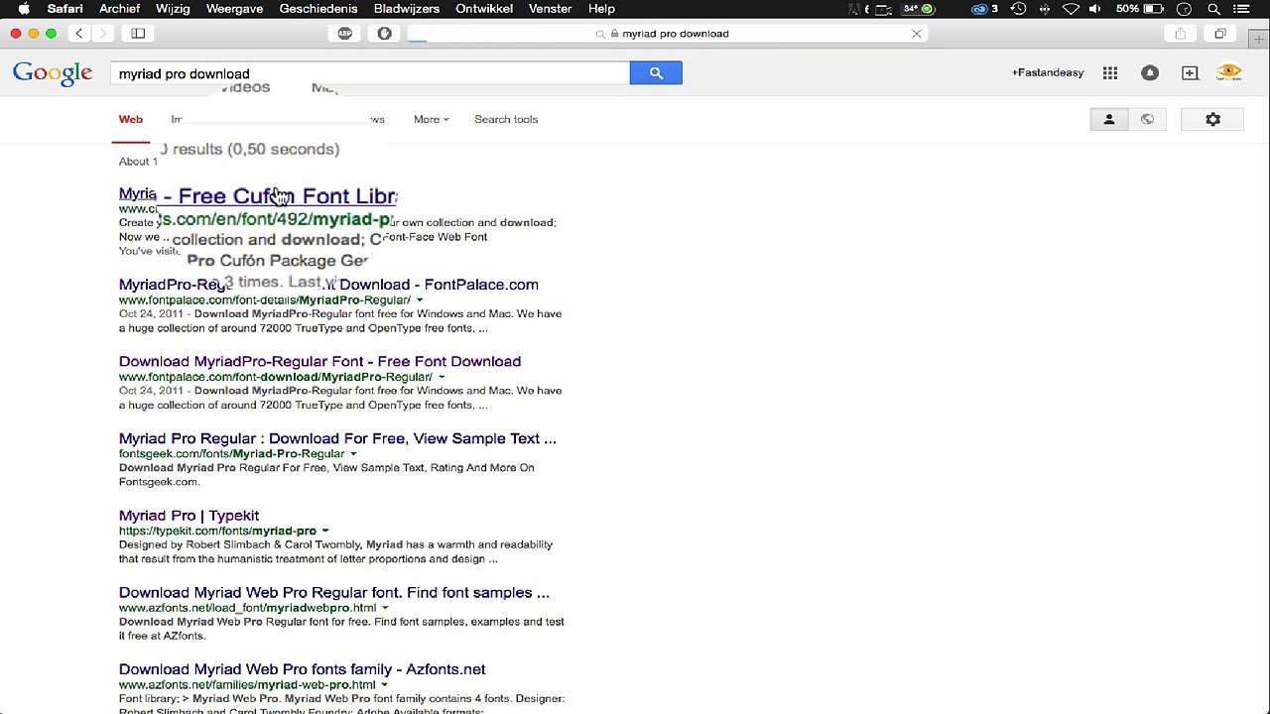The height and width of the screenshot is (714, 1270).
Task: Hide personal results with the globe toggle
Action: click(x=1147, y=119)
